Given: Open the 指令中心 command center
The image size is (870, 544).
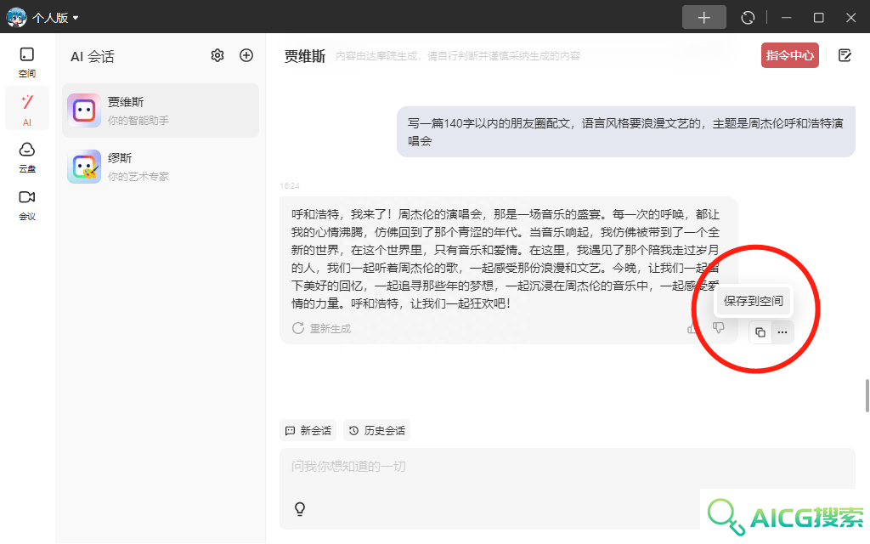Looking at the screenshot, I should (789, 55).
